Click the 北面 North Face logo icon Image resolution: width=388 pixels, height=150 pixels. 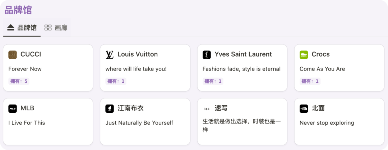(x=304, y=108)
